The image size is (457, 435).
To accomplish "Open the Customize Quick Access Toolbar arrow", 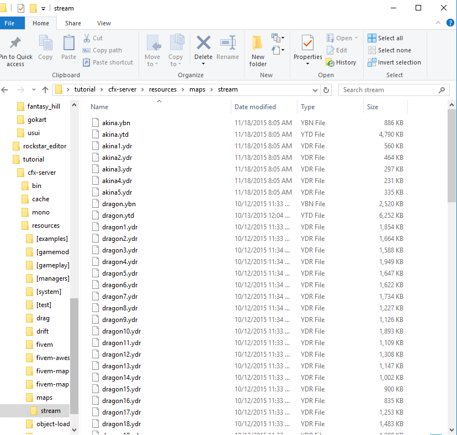I will (x=43, y=9).
